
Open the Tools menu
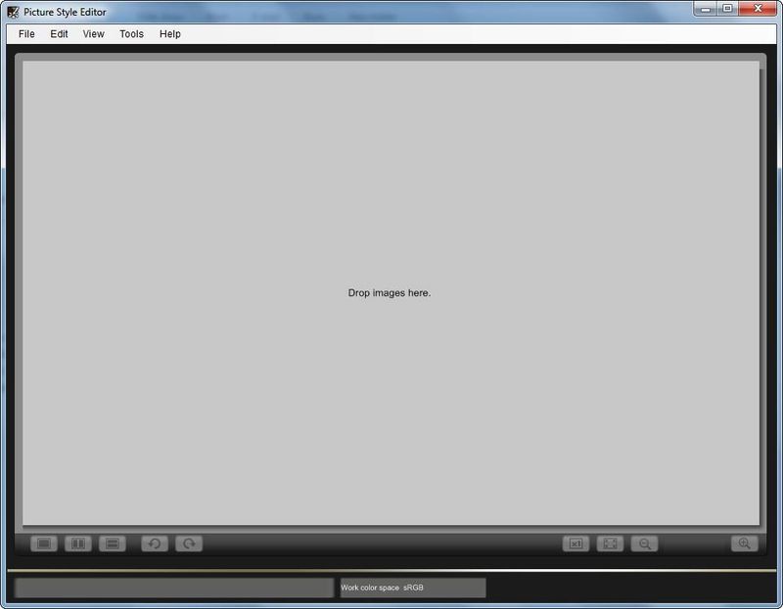click(131, 34)
